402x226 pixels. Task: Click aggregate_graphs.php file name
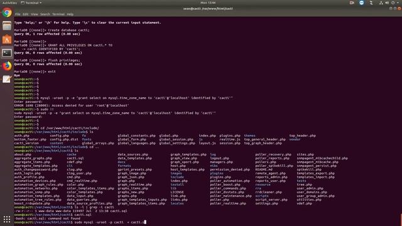pyautogui.click(x=33, y=158)
